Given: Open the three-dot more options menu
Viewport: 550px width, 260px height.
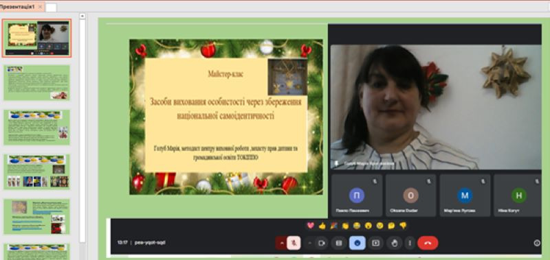Looking at the screenshot, I should pyautogui.click(x=409, y=243).
